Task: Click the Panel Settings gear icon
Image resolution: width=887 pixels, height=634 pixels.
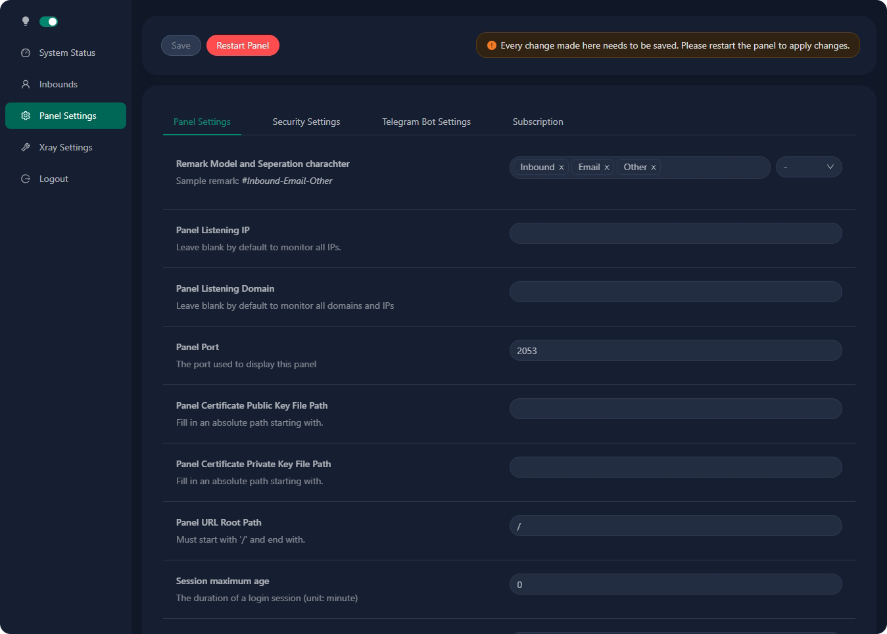Action: coord(26,116)
